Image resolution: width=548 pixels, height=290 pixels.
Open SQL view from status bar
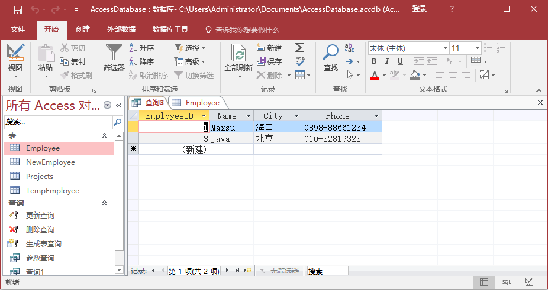[507, 282]
